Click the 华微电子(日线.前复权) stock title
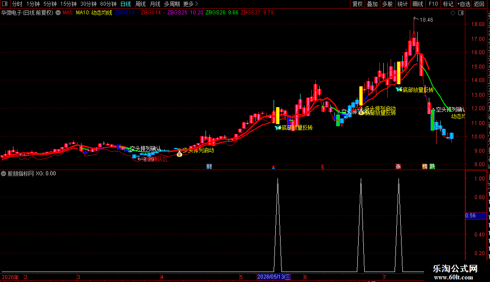The image size is (490, 282). coord(27,13)
